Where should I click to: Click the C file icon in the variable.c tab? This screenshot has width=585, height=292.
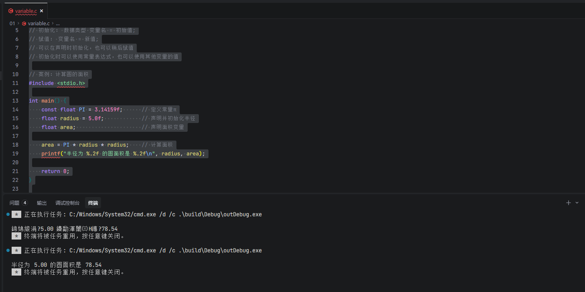coord(11,11)
